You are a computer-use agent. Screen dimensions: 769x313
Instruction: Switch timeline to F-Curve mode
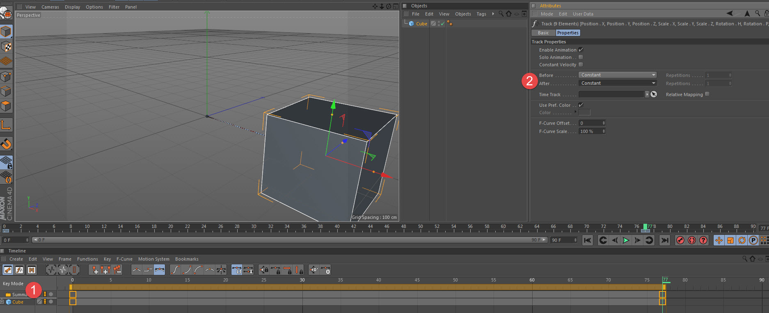(19, 270)
